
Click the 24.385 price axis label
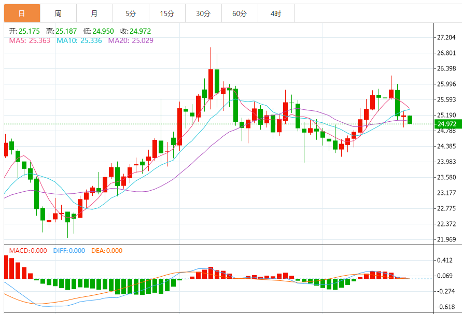click(446, 146)
